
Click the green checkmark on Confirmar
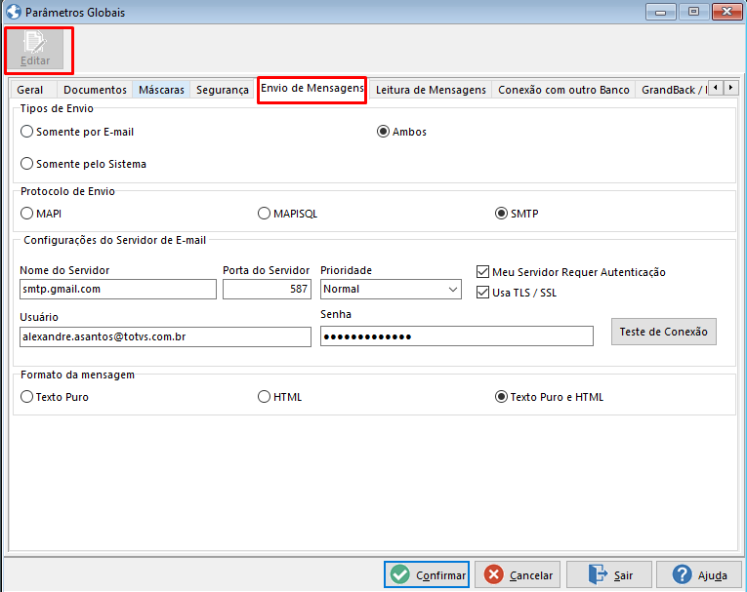(x=399, y=574)
